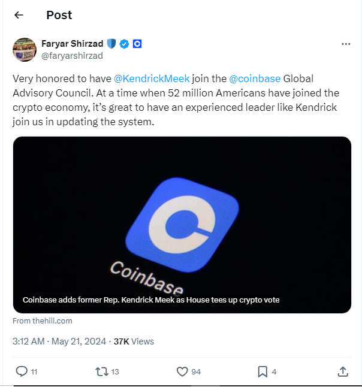The image size is (362, 387).
Task: Like the post with heart icon
Action: (182, 371)
